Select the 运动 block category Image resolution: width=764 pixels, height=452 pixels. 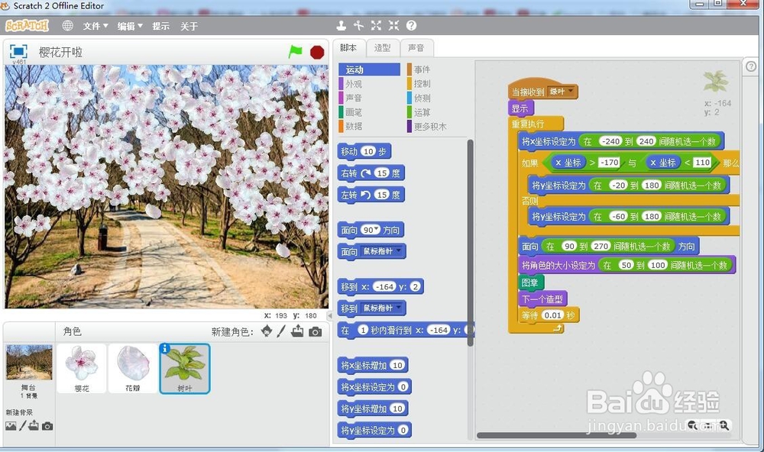369,69
